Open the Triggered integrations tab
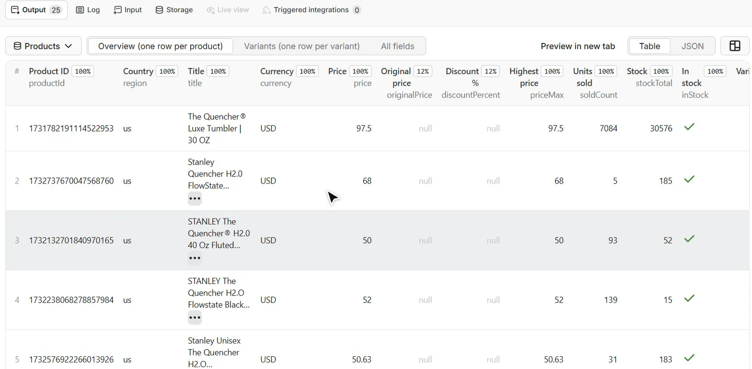Viewport: 752px width, 369px height. point(312,10)
